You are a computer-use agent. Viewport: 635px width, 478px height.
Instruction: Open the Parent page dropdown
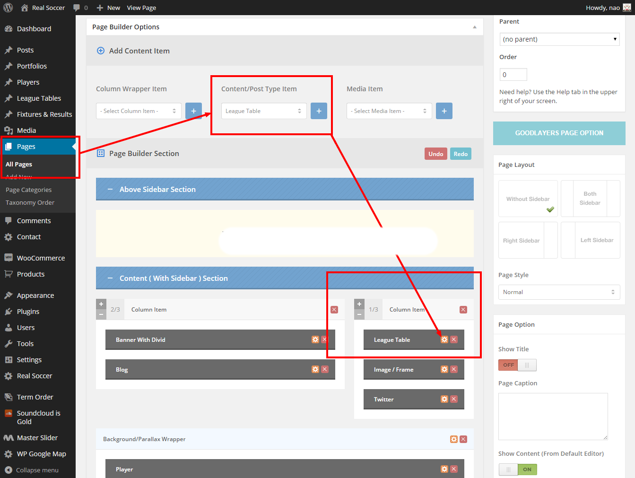pyautogui.click(x=559, y=39)
